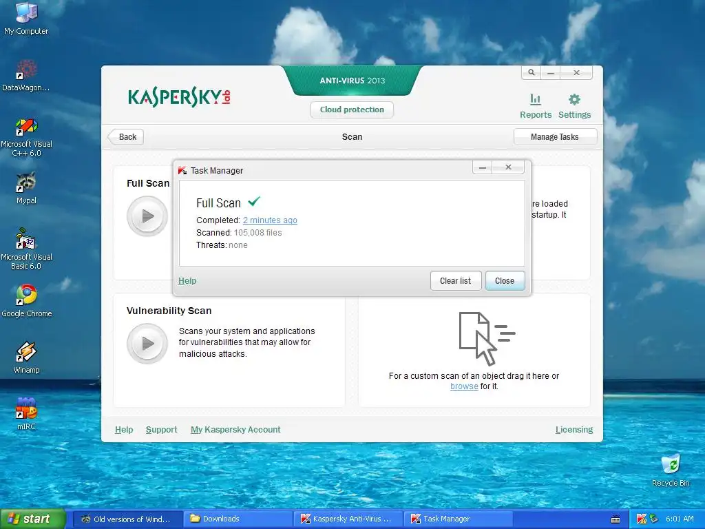Open Help link in Kaspersky footer

[124, 430]
